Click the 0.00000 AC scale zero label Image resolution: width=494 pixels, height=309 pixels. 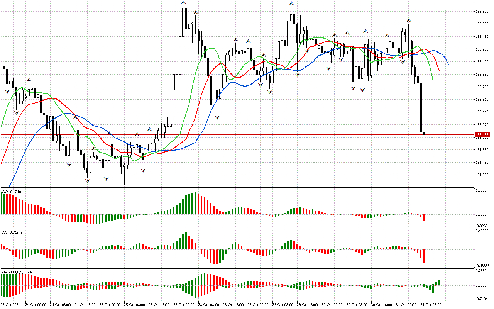coord(482,250)
